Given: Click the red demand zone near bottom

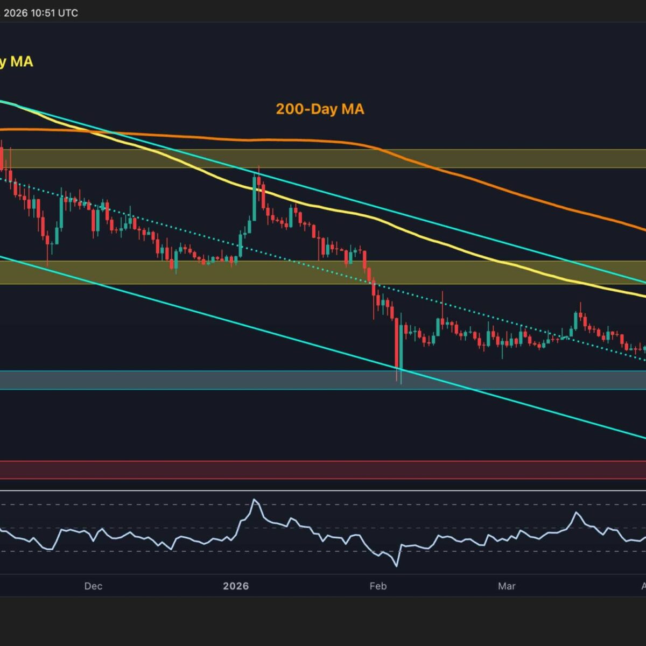Looking at the screenshot, I should (323, 469).
